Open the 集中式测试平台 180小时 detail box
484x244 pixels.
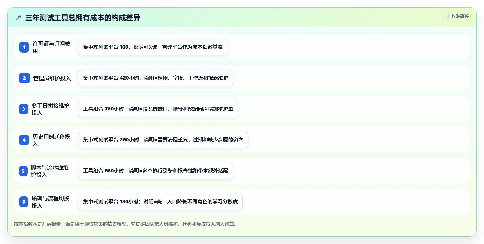(160, 202)
